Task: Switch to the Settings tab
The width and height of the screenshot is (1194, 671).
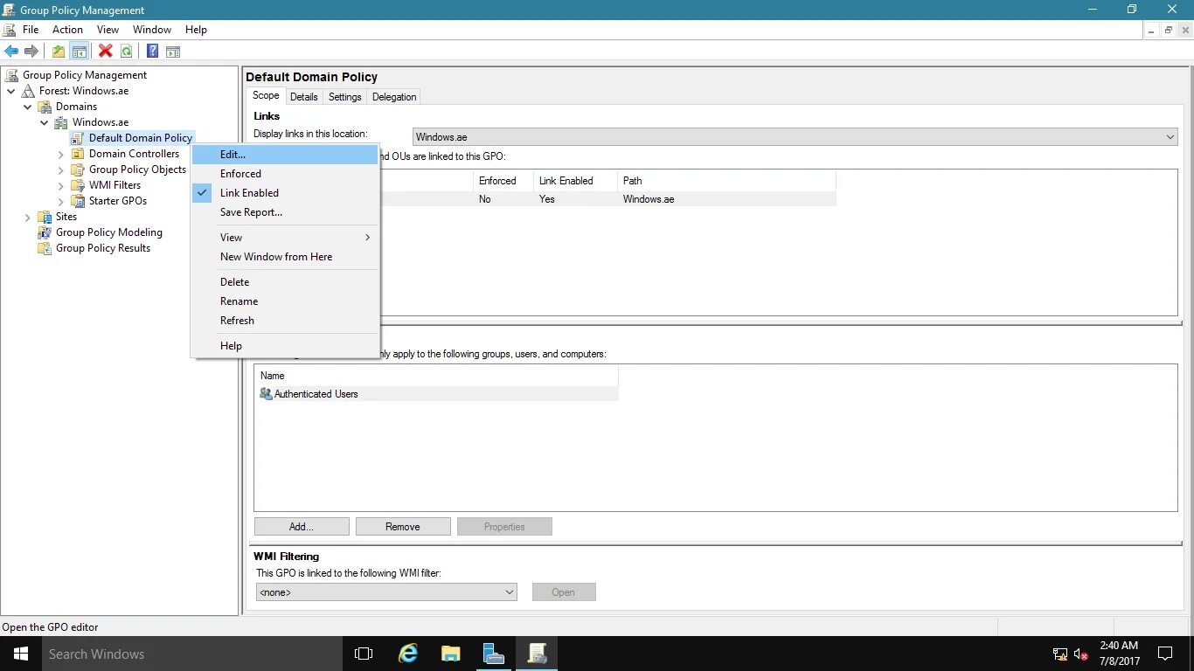Action: pos(345,97)
